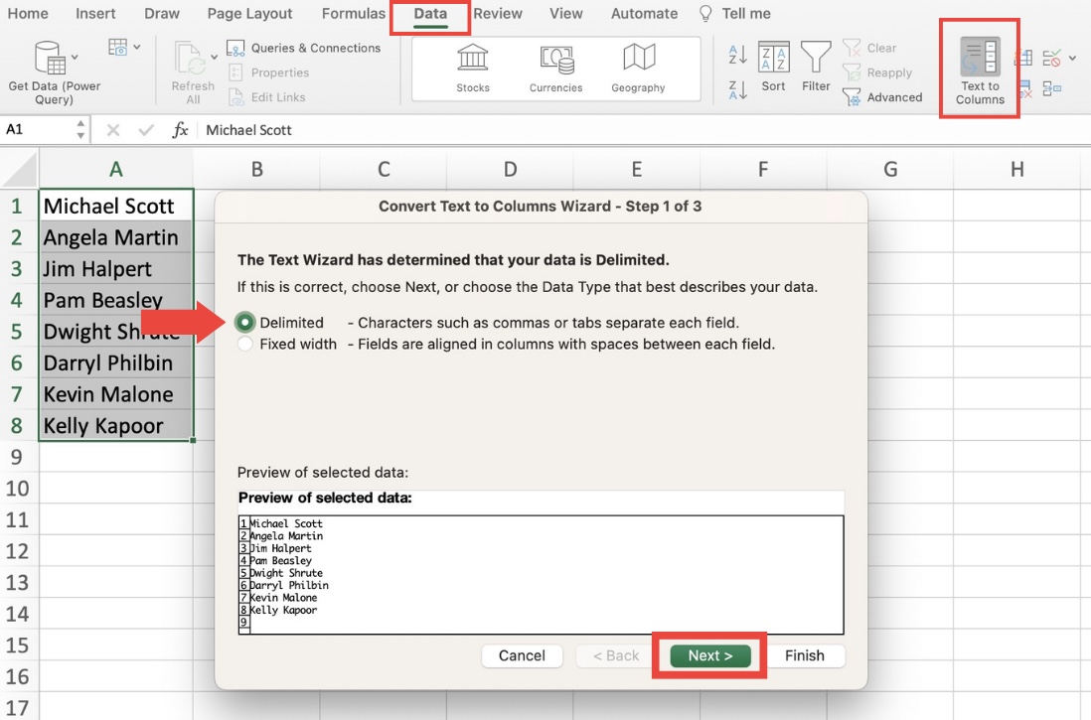Click Remove Duplicates icon
This screenshot has height=720, width=1091.
(1024, 88)
